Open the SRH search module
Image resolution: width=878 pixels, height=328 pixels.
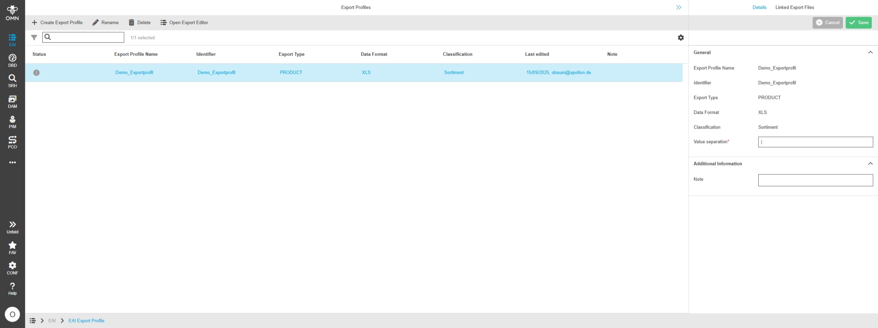pyautogui.click(x=12, y=81)
